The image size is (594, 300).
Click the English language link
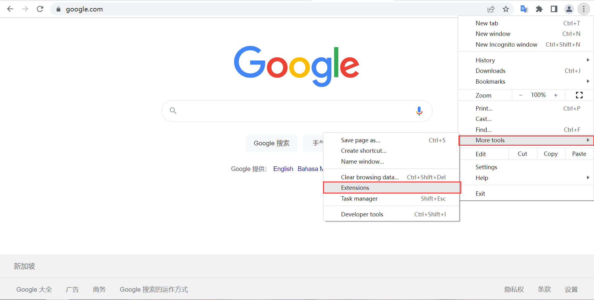[x=283, y=169]
